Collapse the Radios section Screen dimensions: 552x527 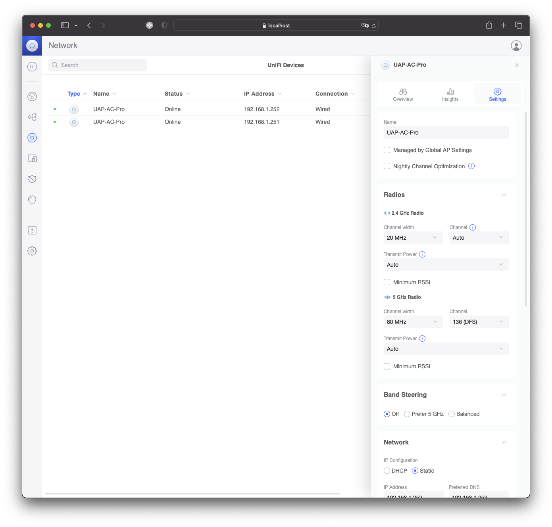point(504,195)
